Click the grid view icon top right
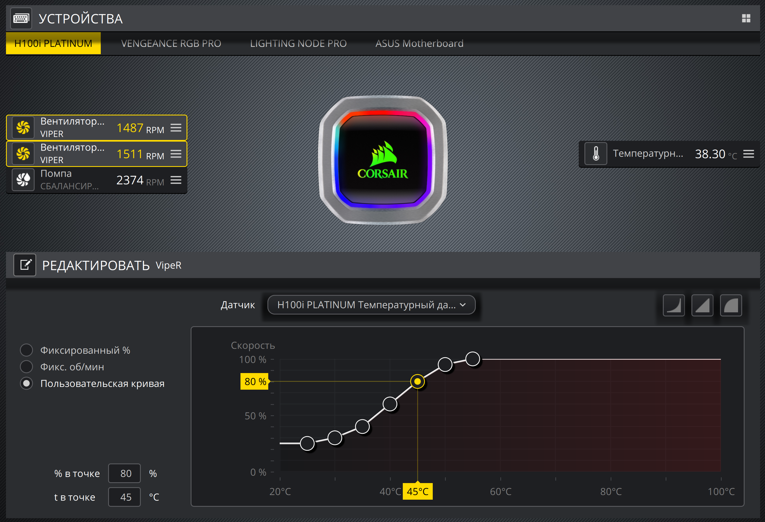The height and width of the screenshot is (522, 765). click(746, 19)
